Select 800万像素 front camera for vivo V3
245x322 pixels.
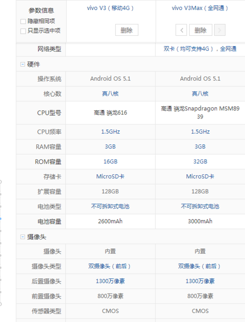[x=110, y=296]
